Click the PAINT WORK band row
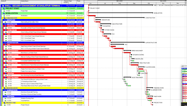Image resolution: width=187 pixels, height=106 pixels. pyautogui.click(x=43, y=96)
